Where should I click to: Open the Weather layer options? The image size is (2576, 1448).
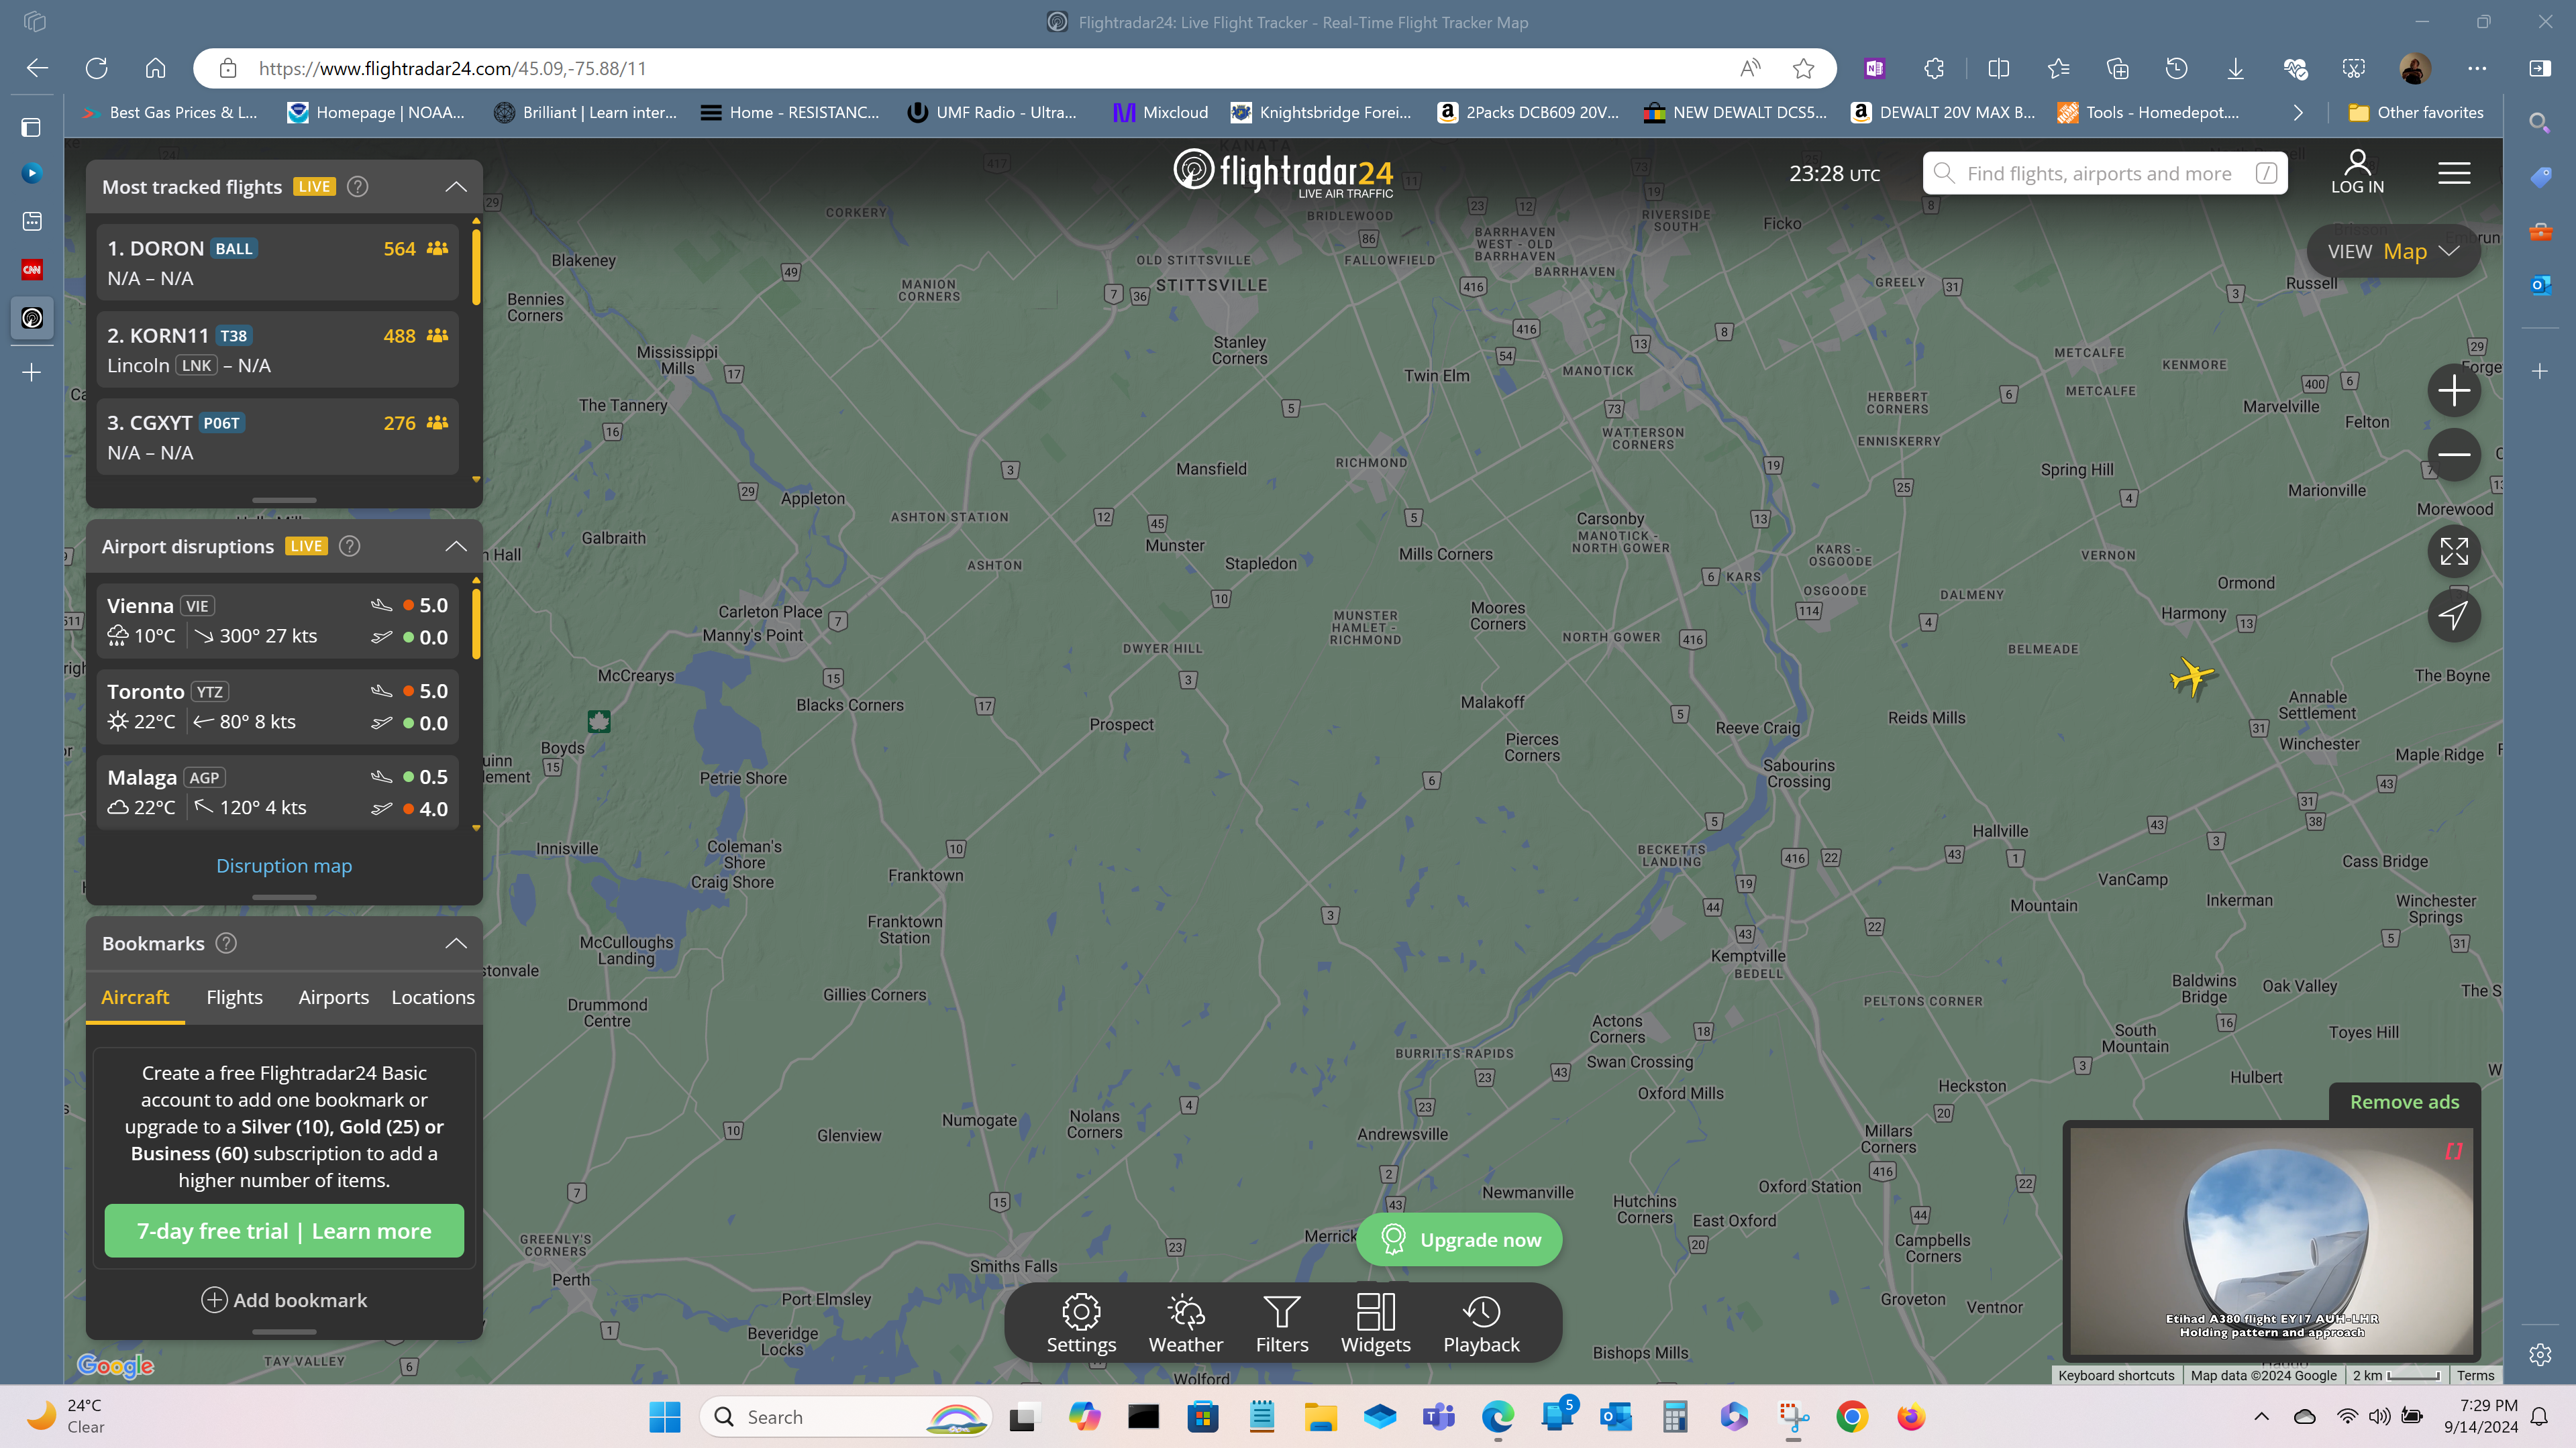click(1185, 1323)
